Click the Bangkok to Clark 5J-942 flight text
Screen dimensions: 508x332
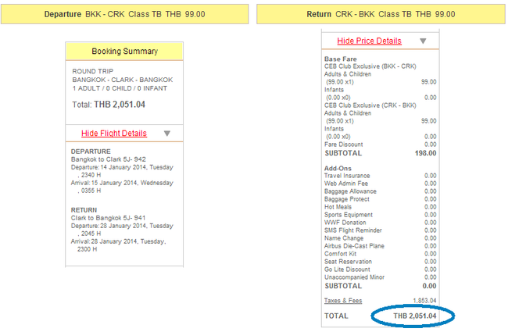[x=109, y=159]
